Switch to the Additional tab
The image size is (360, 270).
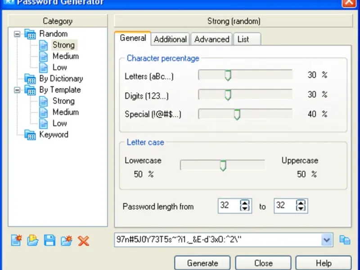170,39
